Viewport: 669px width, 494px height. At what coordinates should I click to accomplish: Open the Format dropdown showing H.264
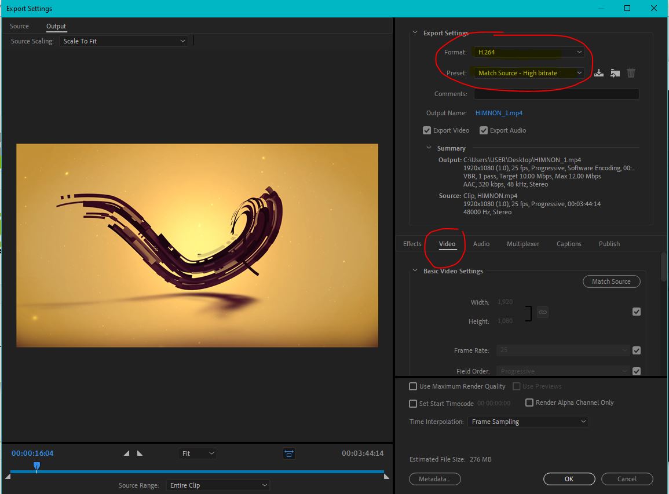point(528,52)
